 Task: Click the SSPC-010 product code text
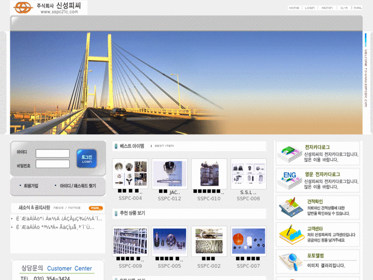[x=209, y=198]
